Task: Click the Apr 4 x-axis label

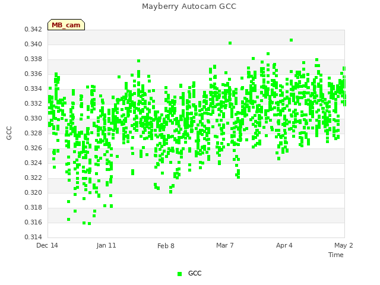Action: coord(284,245)
